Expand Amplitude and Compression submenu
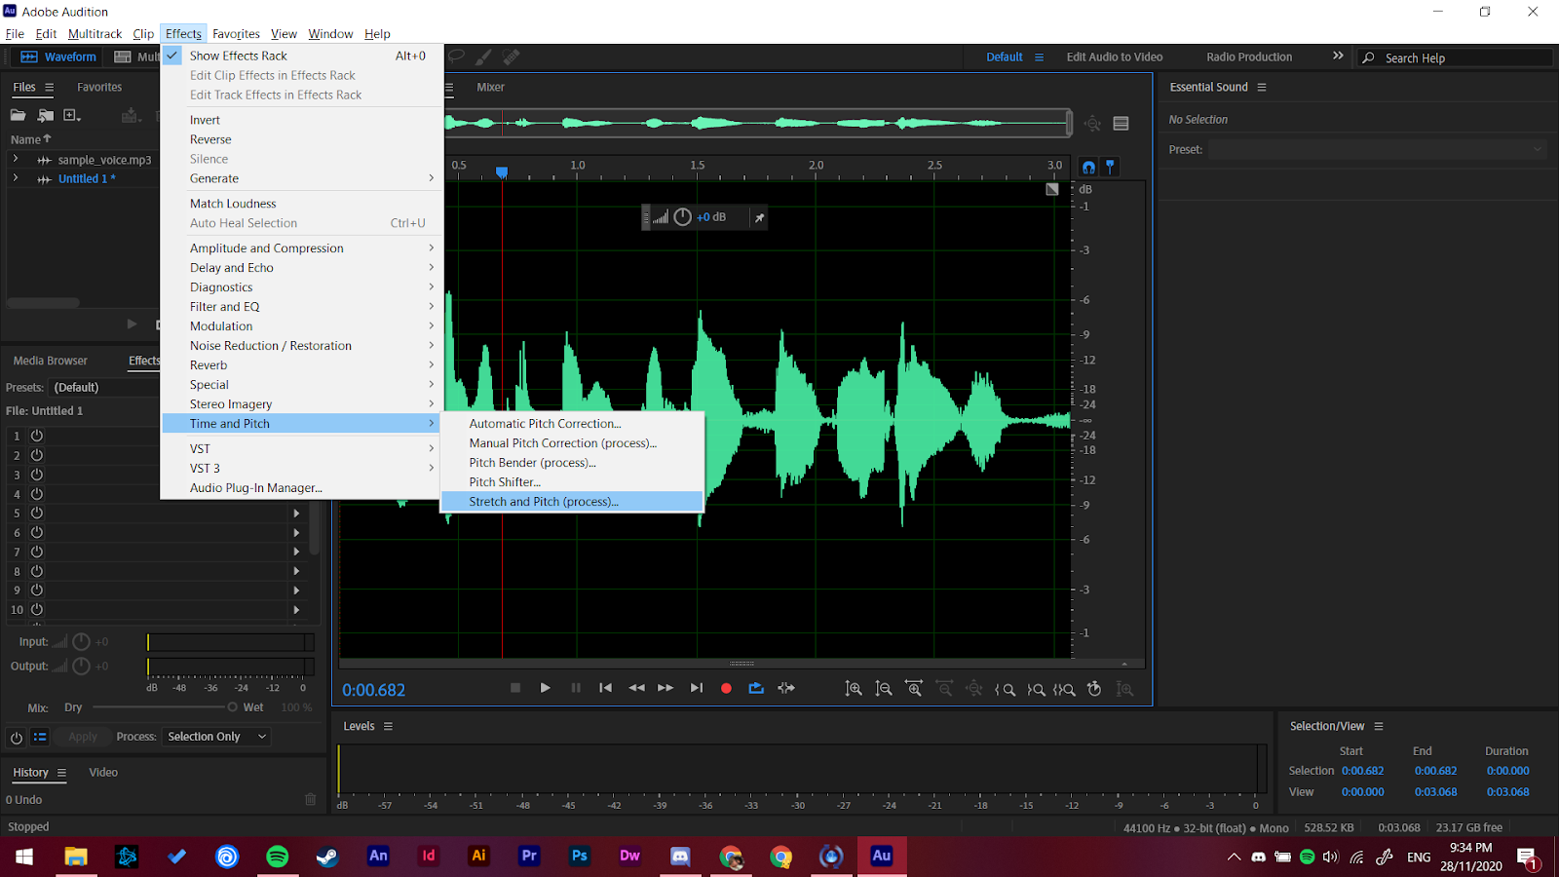Image resolution: width=1559 pixels, height=877 pixels. tap(302, 248)
